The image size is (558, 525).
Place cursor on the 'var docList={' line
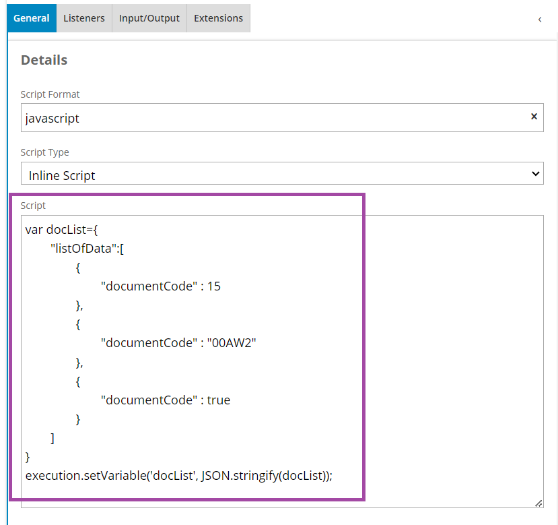[62, 229]
